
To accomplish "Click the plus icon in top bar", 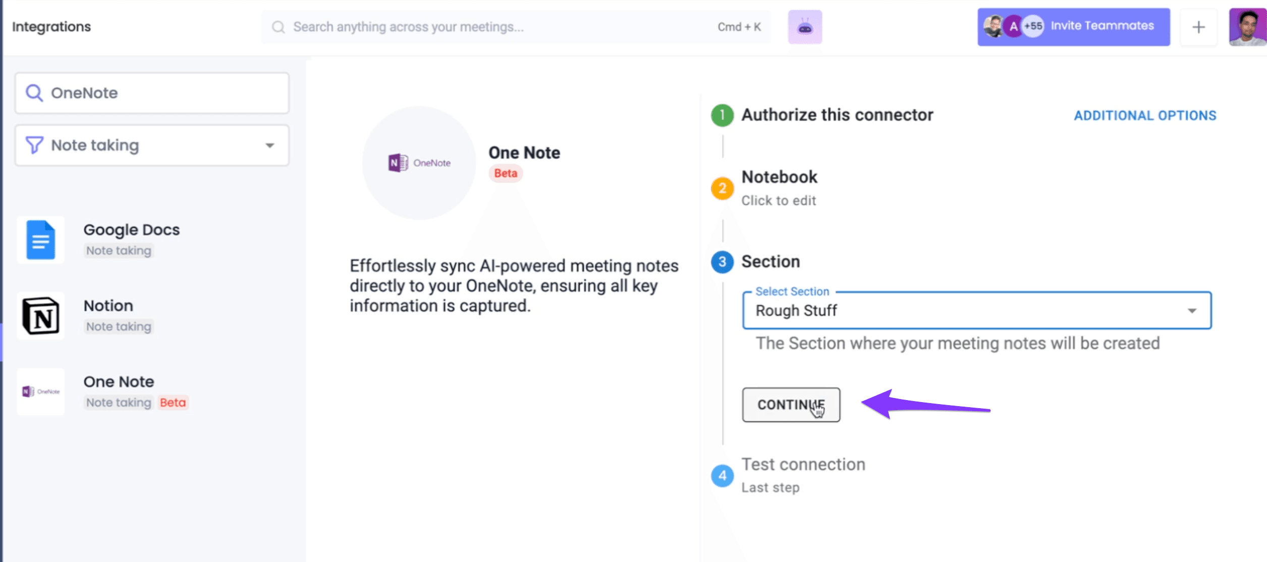I will (x=1198, y=27).
